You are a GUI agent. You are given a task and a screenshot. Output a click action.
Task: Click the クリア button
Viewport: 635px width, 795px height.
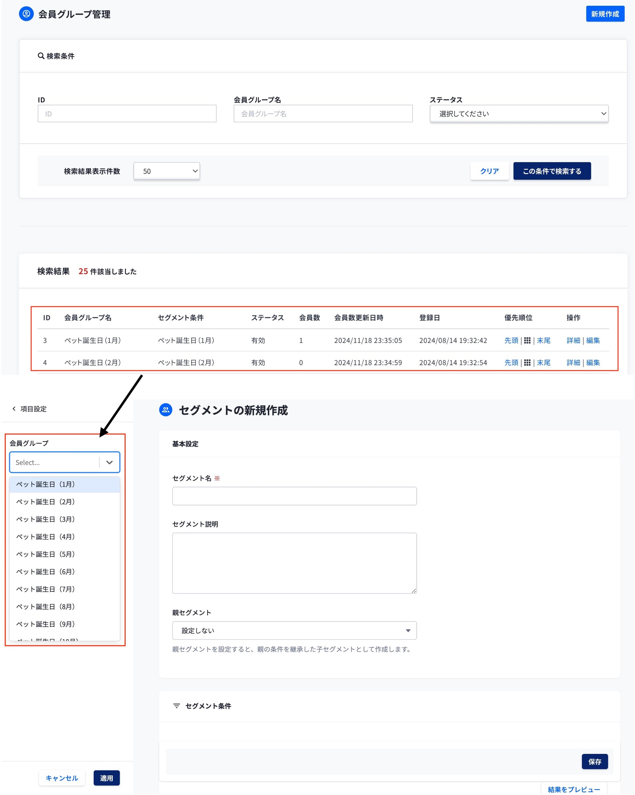(489, 171)
